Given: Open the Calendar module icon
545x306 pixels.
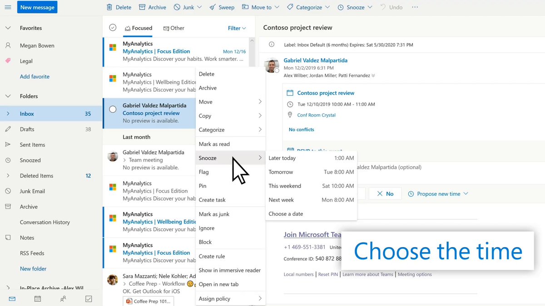Looking at the screenshot, I should coord(38,299).
